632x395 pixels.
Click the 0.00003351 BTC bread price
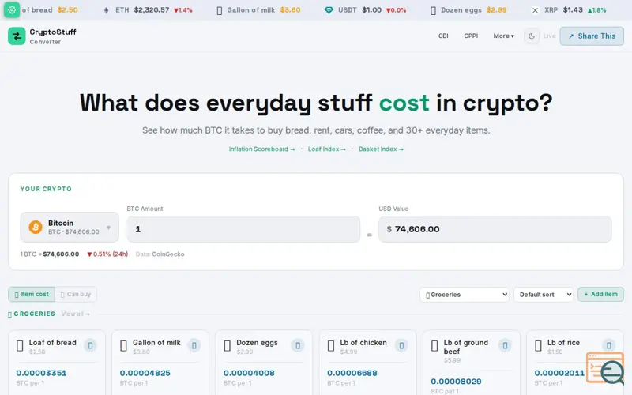[41, 373]
